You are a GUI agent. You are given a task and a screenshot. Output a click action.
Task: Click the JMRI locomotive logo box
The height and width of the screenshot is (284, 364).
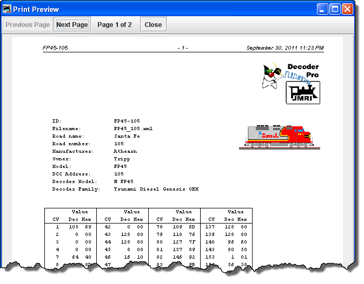tap(303, 92)
